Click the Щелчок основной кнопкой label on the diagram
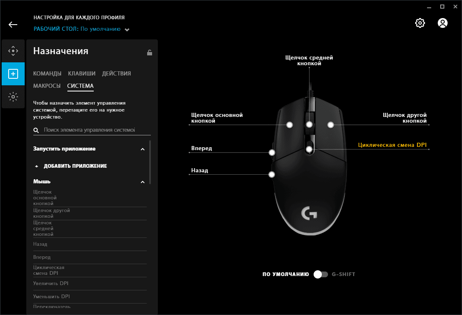Screen dimensions: 462x315 tap(217, 118)
